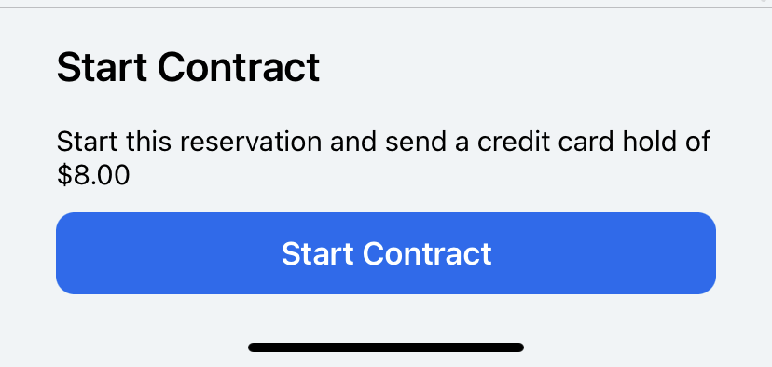
Task: Select the bold Start Contract heading
Action: pyautogui.click(x=188, y=67)
